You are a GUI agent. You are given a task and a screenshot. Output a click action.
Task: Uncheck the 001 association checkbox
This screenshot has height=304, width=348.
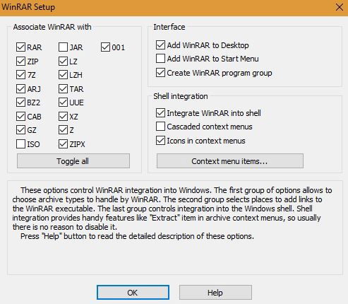click(105, 47)
